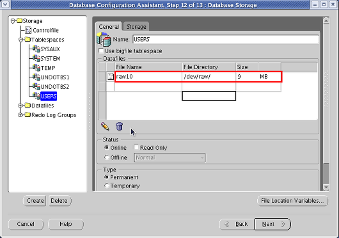This screenshot has height=238, width=339.
Task: Select SYSAUX in the tree
Action: [50, 49]
